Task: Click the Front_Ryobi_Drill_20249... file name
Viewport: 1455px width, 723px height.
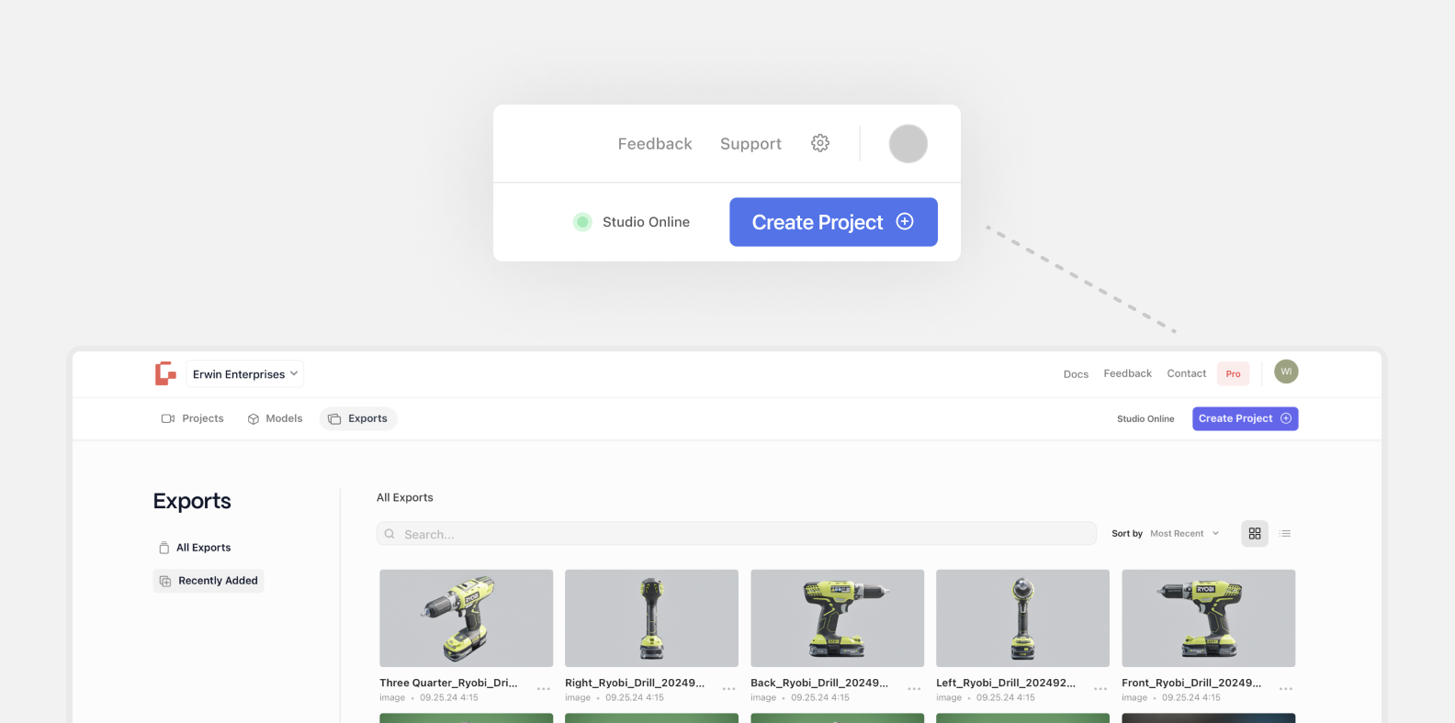Action: pos(1191,683)
